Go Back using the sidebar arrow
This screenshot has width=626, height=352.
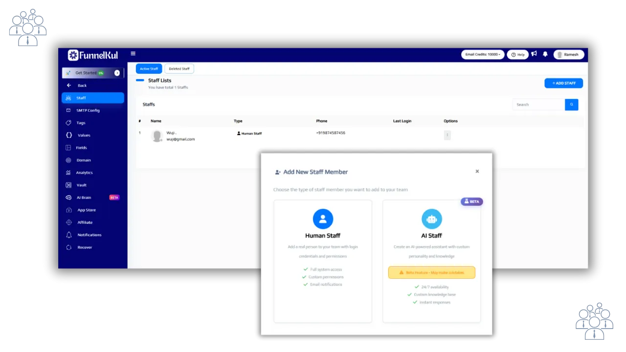tap(69, 86)
